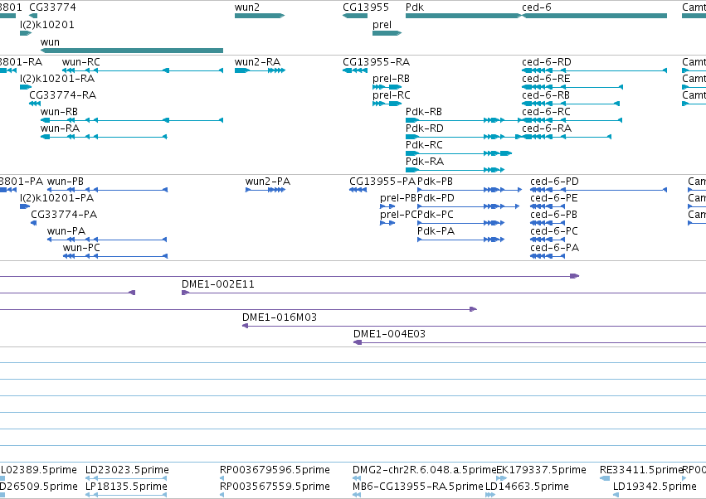Select the Pdk-RA transcript label
The width and height of the screenshot is (706, 499).
click(425, 161)
